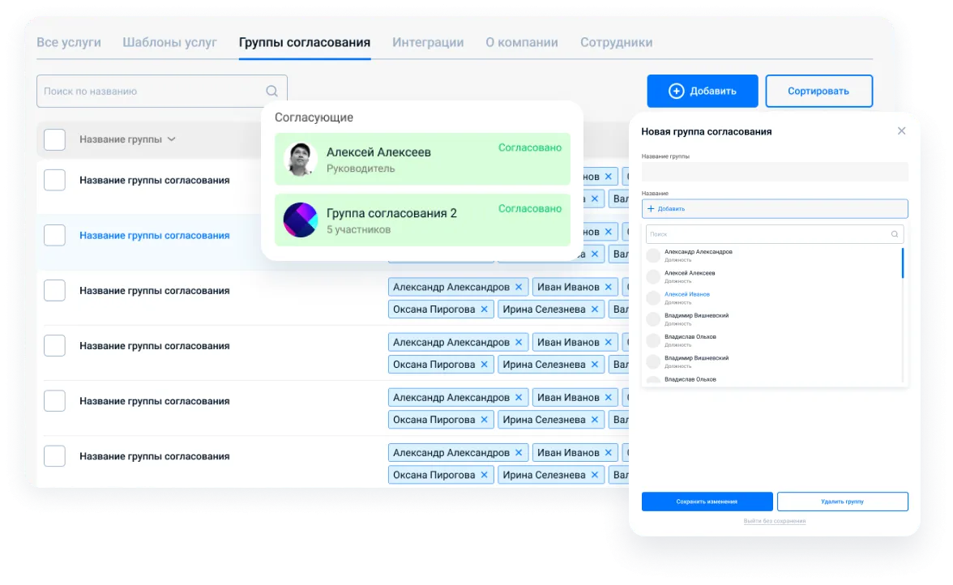This screenshot has height=585, width=953.
Task: Click the Название группы input in the panel
Action: pyautogui.click(x=775, y=172)
